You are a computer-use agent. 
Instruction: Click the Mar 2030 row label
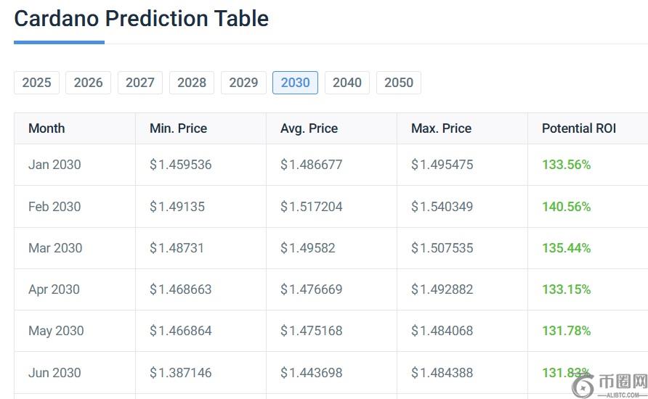pyautogui.click(x=55, y=248)
